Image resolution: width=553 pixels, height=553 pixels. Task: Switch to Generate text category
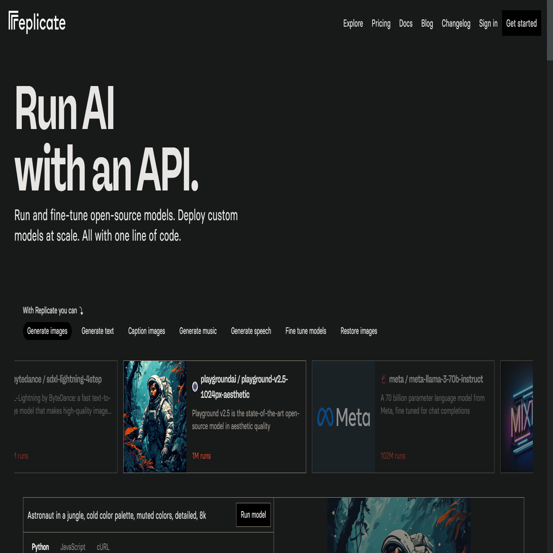click(x=98, y=331)
